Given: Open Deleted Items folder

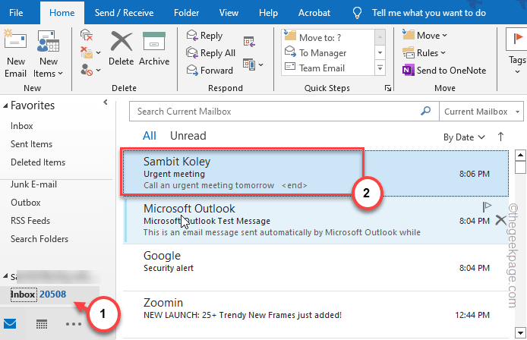Looking at the screenshot, I should tap(38, 162).
